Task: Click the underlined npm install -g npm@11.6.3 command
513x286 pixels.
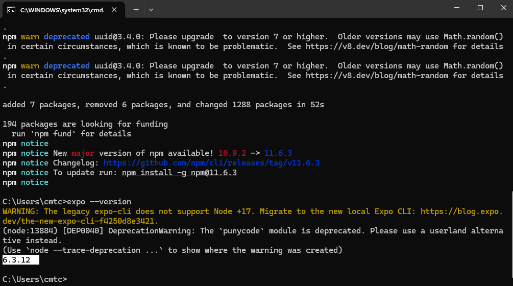Action: [179, 173]
